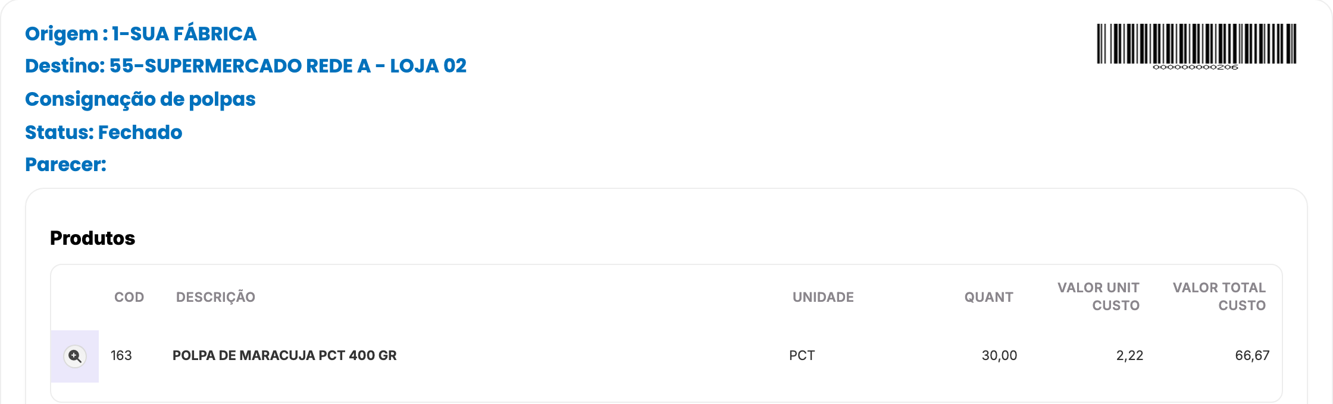Viewport: 1333px width, 404px height.
Task: Click the quantity value 30,00
Action: tap(1000, 355)
